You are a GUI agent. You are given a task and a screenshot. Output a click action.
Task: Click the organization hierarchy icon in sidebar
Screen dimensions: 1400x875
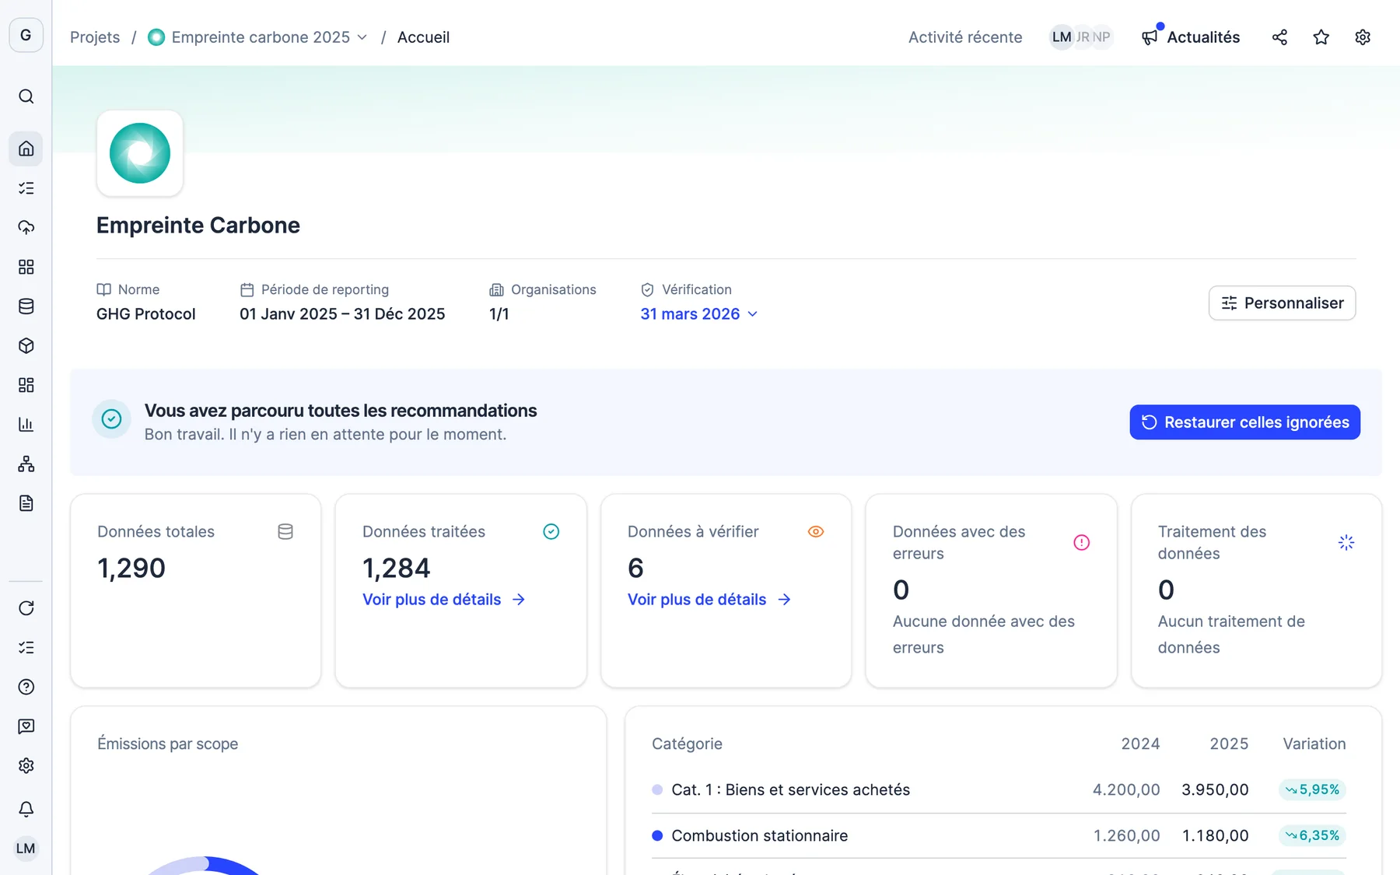point(26,464)
